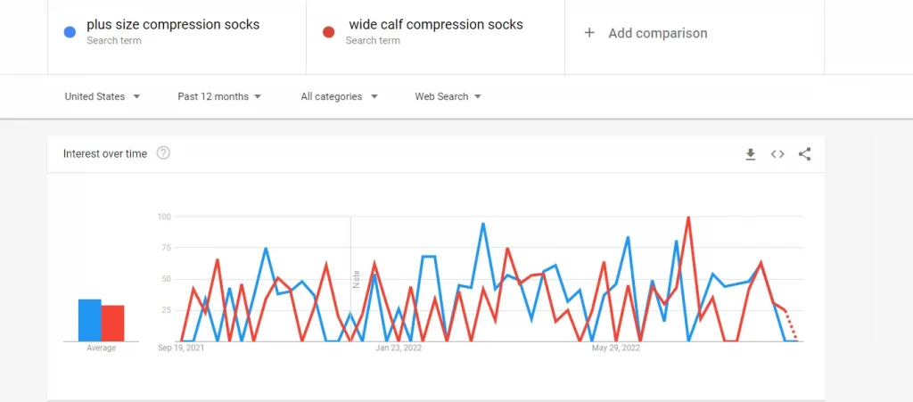Viewport: 913px width, 402px height.
Task: Click blue dot of plus size term
Action: pos(70,33)
